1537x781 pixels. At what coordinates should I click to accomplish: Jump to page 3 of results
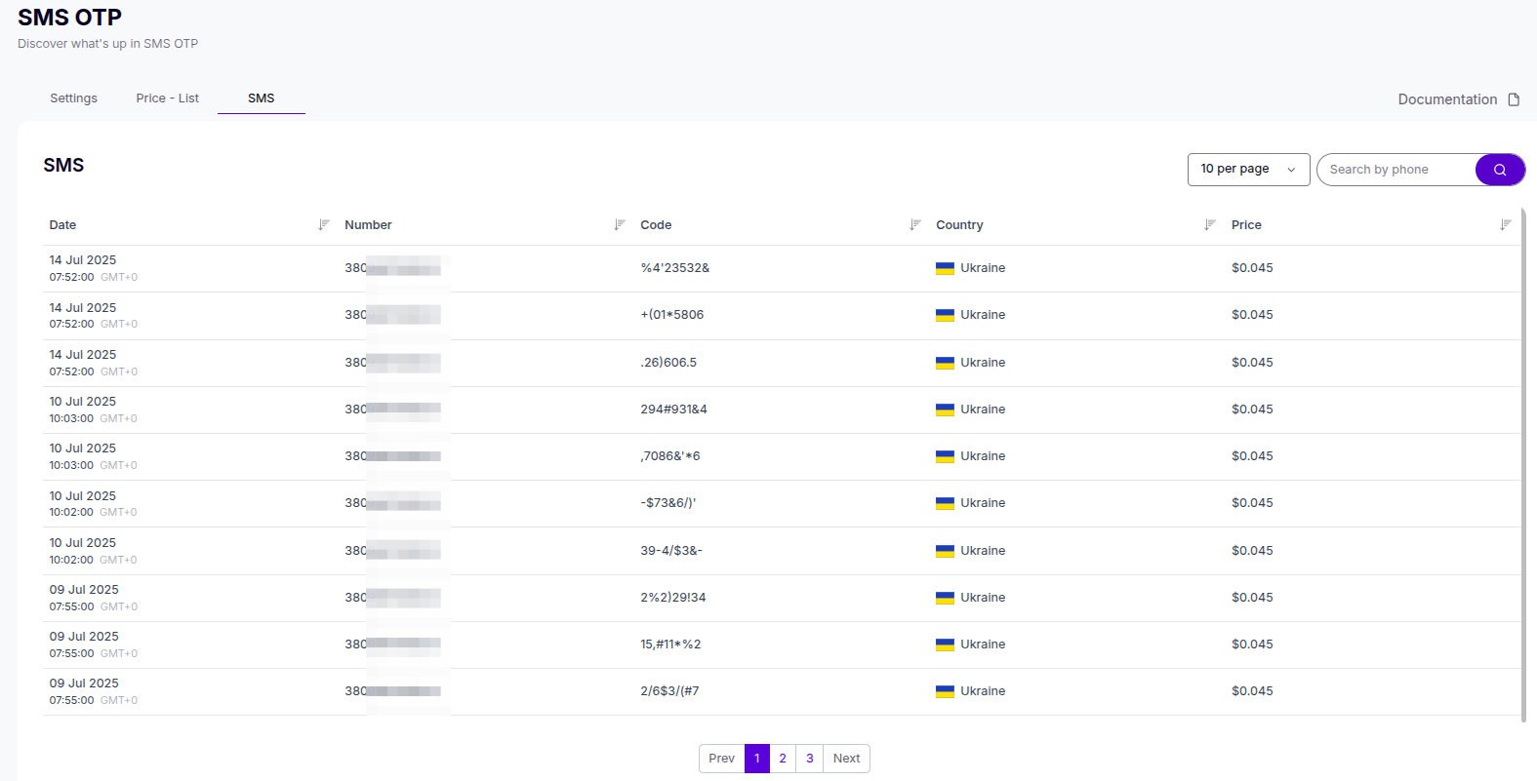pyautogui.click(x=809, y=759)
